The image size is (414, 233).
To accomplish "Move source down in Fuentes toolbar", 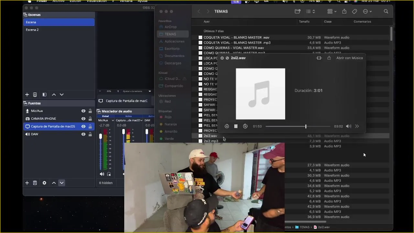I will (61, 183).
